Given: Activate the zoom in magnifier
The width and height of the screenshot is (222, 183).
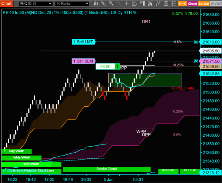Looking at the screenshot, I should click(111, 4).
